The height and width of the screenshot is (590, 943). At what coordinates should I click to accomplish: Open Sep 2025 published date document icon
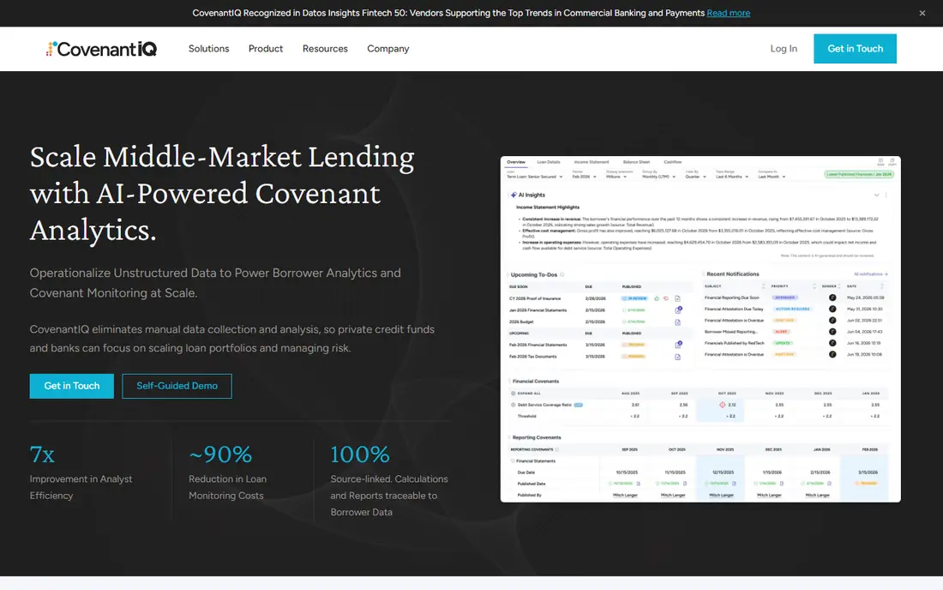click(638, 484)
